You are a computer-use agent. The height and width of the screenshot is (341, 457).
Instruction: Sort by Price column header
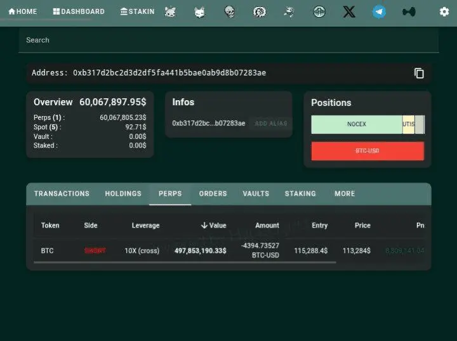[362, 226]
